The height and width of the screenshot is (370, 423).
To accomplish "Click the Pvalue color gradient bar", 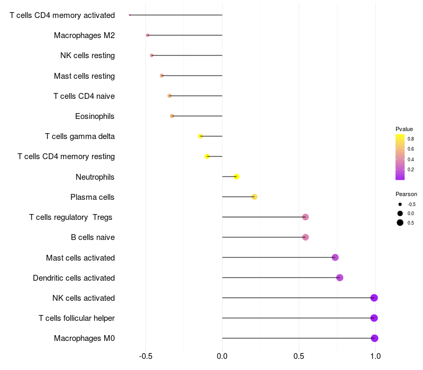I will coord(400,157).
